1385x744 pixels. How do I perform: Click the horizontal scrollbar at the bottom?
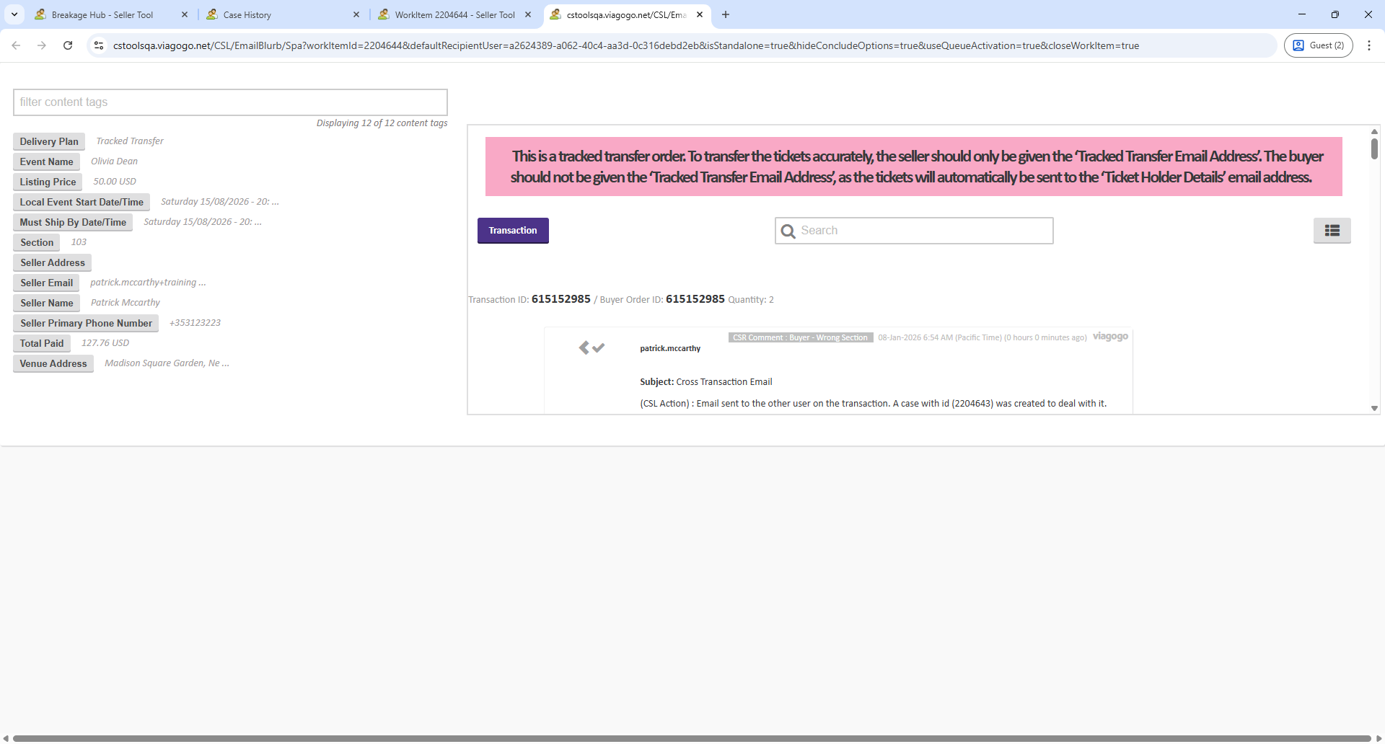[x=691, y=738]
